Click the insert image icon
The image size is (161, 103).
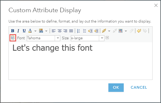121,31
